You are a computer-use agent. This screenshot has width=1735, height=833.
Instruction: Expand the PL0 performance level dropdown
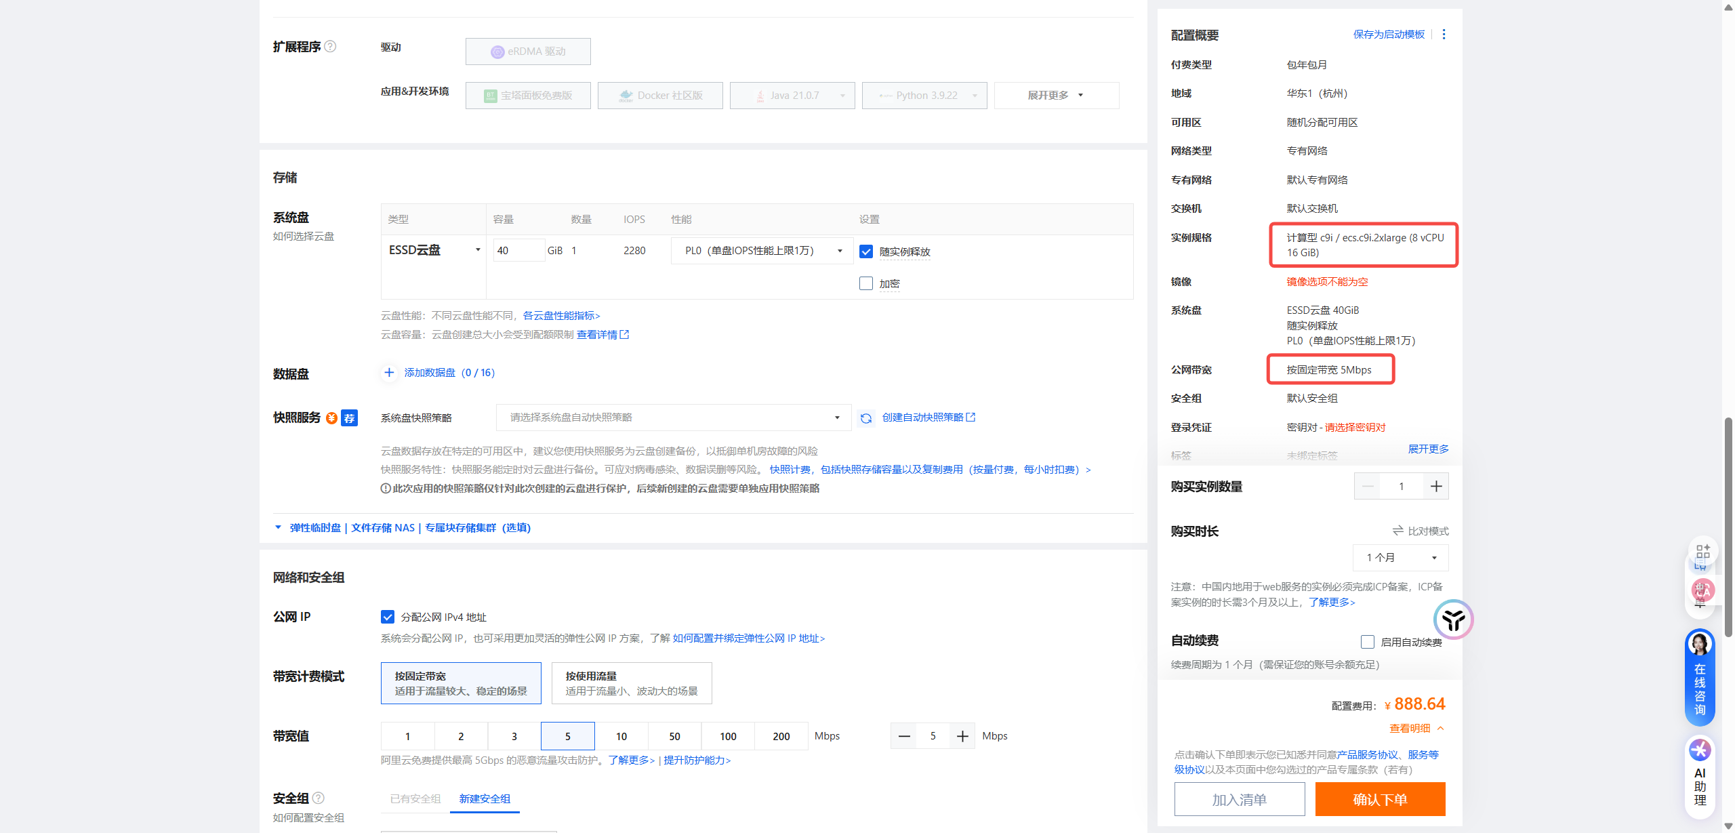click(x=763, y=251)
